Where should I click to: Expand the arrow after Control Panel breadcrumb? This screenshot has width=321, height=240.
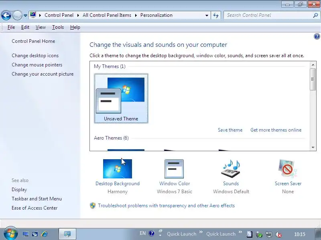[78, 15]
